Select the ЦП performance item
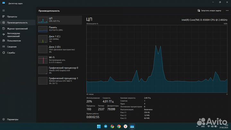 point(59,20)
